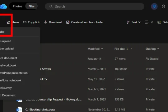
Task: Click into the Search field
Action: (x=95, y=7)
